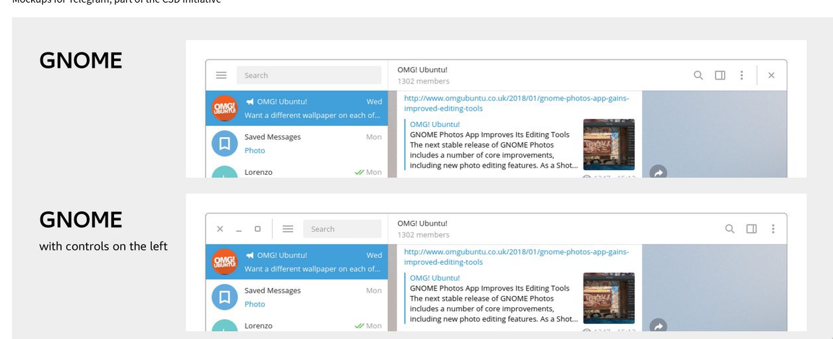Open Lorenzo chat in bottom mockup
Image resolution: width=833 pixels, height=339 pixels.
pyautogui.click(x=296, y=324)
